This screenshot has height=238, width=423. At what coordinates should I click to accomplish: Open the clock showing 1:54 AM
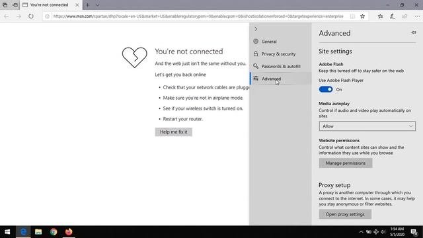397,232
